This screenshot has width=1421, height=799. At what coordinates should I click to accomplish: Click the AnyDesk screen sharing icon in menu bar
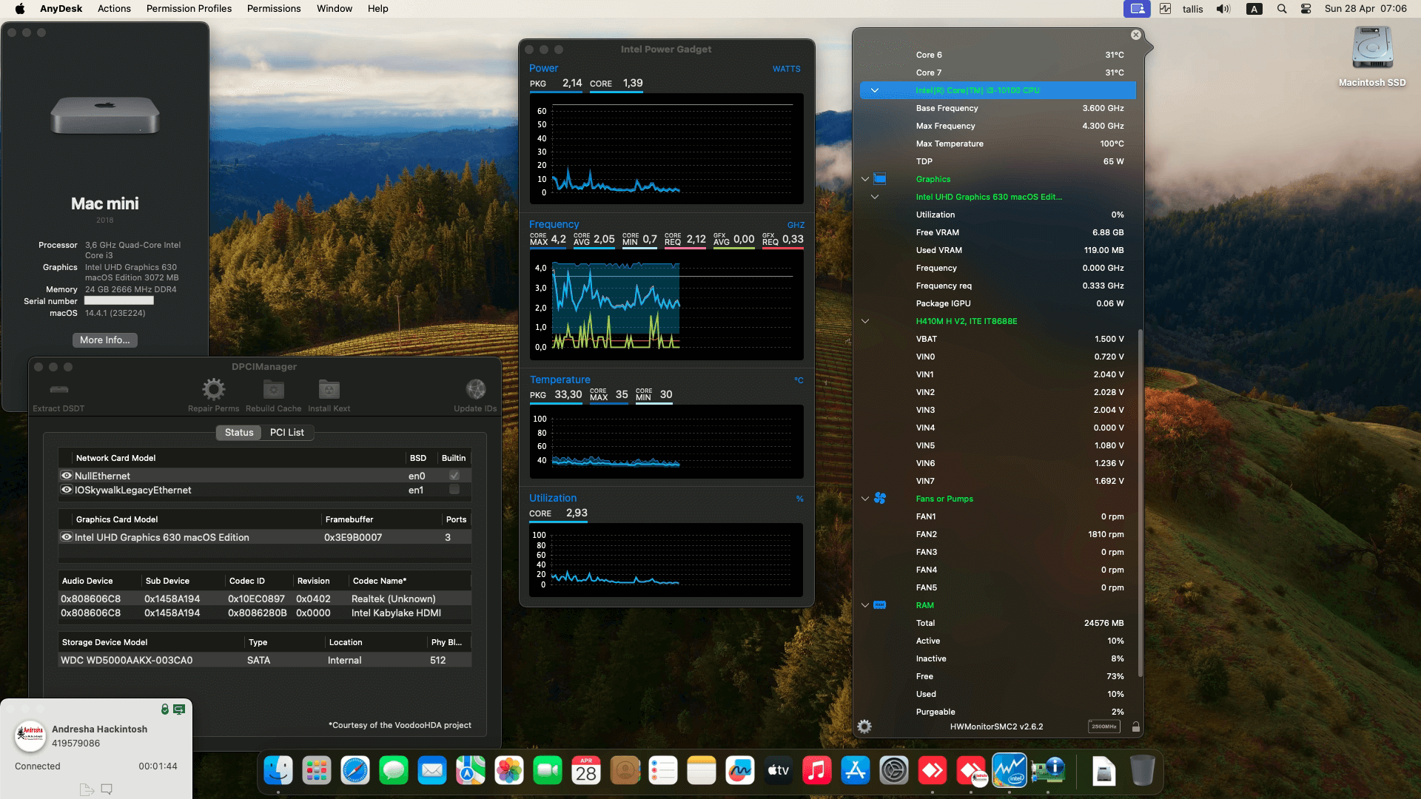tap(1137, 9)
